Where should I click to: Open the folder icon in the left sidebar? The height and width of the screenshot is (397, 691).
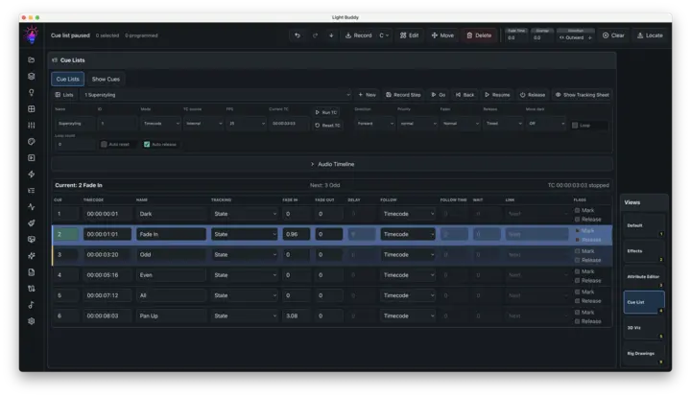tap(32, 59)
